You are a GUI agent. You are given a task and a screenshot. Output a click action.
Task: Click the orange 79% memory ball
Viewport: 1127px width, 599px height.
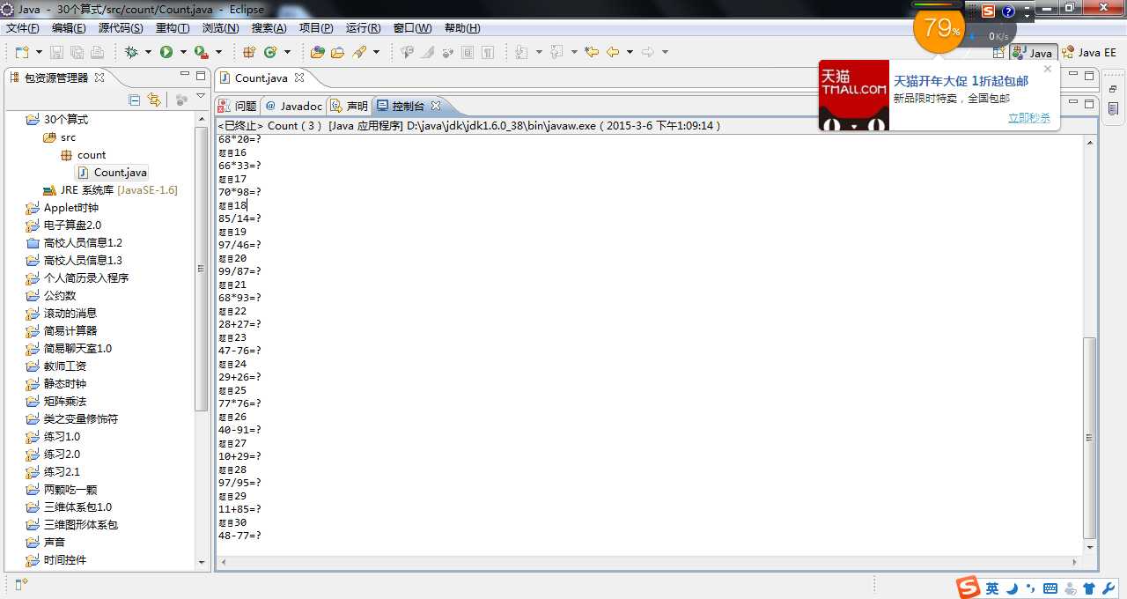click(x=939, y=28)
